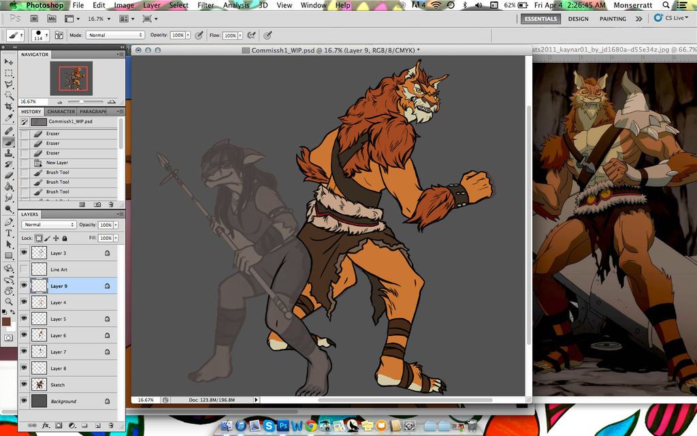697x436 pixels.
Task: Open layer blend mode dropdown
Action: coord(49,225)
